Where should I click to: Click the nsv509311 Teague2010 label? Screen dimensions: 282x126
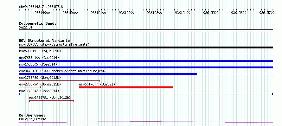pos(40,51)
